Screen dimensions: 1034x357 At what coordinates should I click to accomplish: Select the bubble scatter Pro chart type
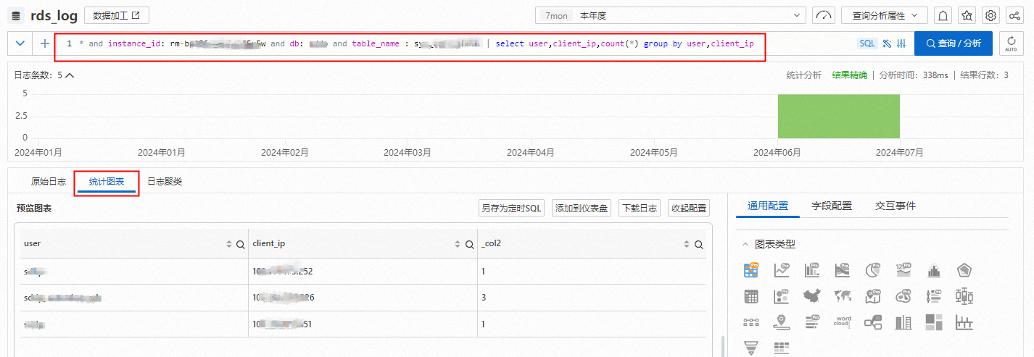(x=782, y=296)
